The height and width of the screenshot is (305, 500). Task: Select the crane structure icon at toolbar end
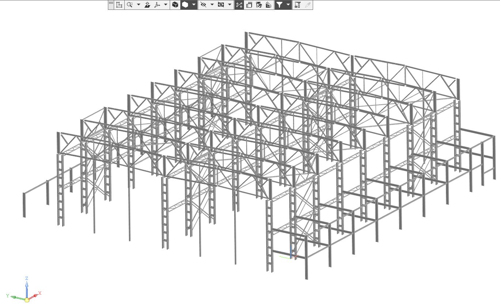298,5
